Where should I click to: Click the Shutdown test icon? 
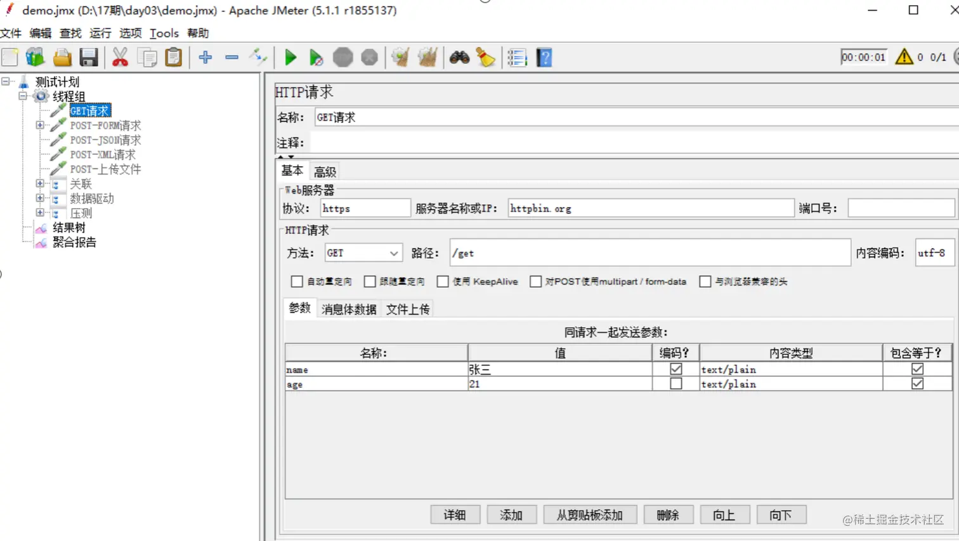[370, 58]
